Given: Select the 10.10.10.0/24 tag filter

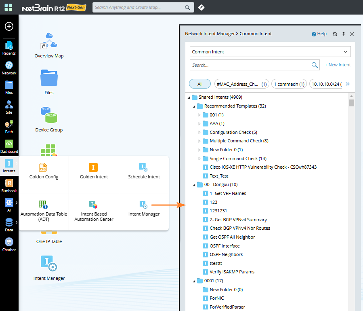Looking at the screenshot, I should 326,84.
